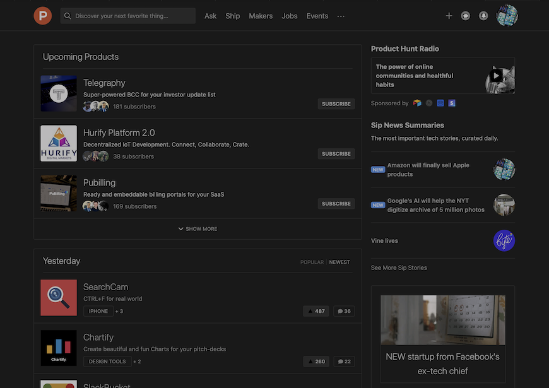Open the Byte logo for Vine lives story
Screen dimensions: 549x388
tap(504, 240)
